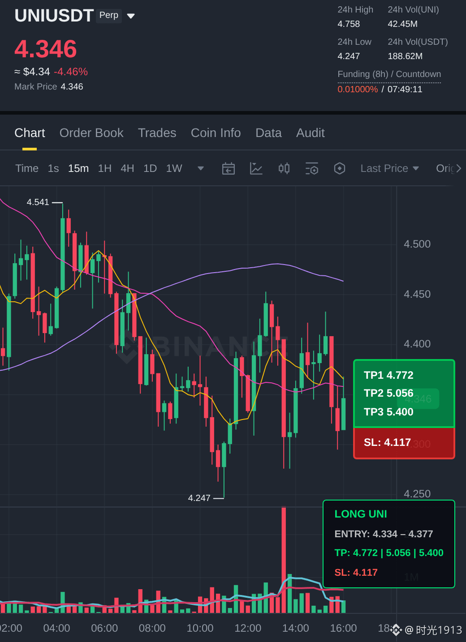Open the UNIUSDT pair selector dropdown arrow
The image size is (466, 642).
pyautogui.click(x=131, y=16)
